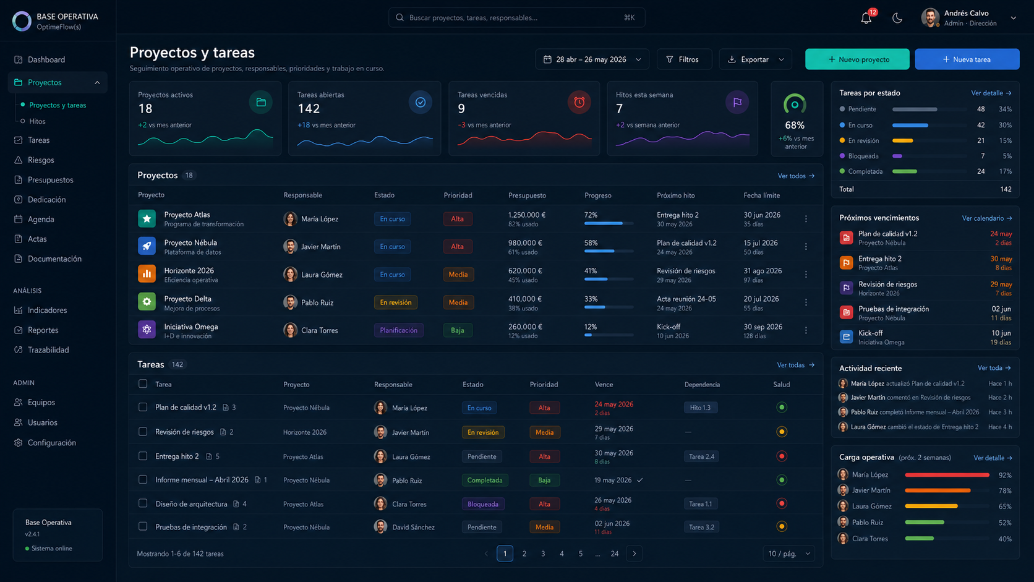Open row menu for Proyecto Delta
This screenshot has width=1034, height=582.
806,302
